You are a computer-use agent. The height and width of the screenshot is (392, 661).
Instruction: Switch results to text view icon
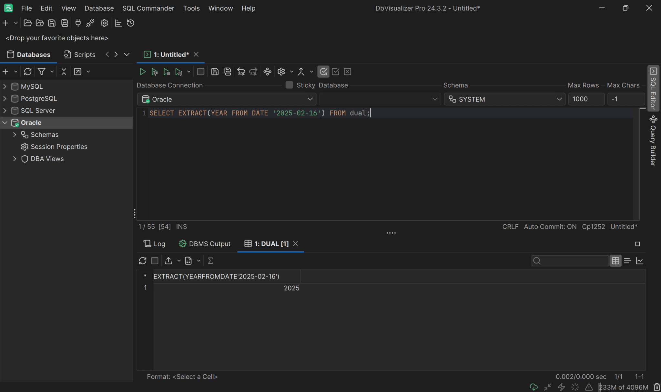(627, 261)
